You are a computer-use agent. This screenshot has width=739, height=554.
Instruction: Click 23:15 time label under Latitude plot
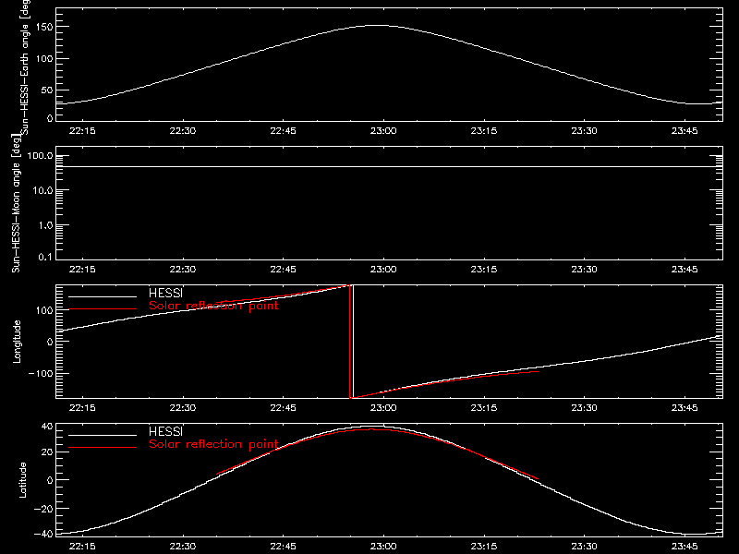483,546
